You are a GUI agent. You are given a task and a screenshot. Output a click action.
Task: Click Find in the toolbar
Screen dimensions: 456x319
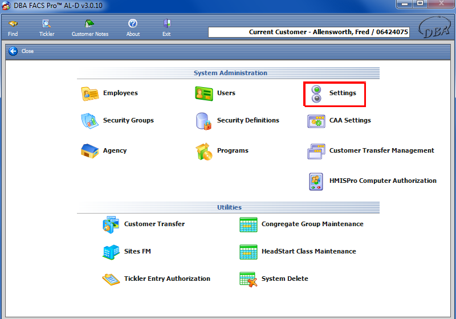tap(13, 28)
